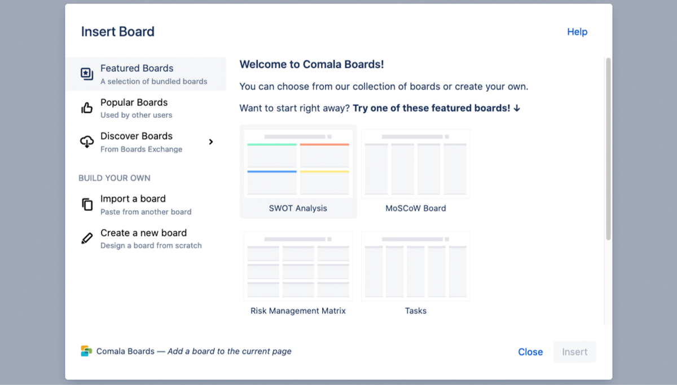The height and width of the screenshot is (385, 677).
Task: Open the Help link
Action: pos(577,32)
